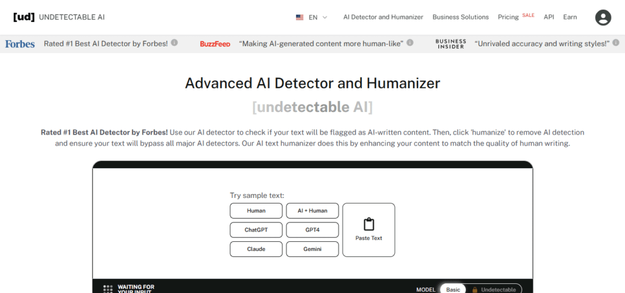Click the dotted grid status icon

coord(108,289)
